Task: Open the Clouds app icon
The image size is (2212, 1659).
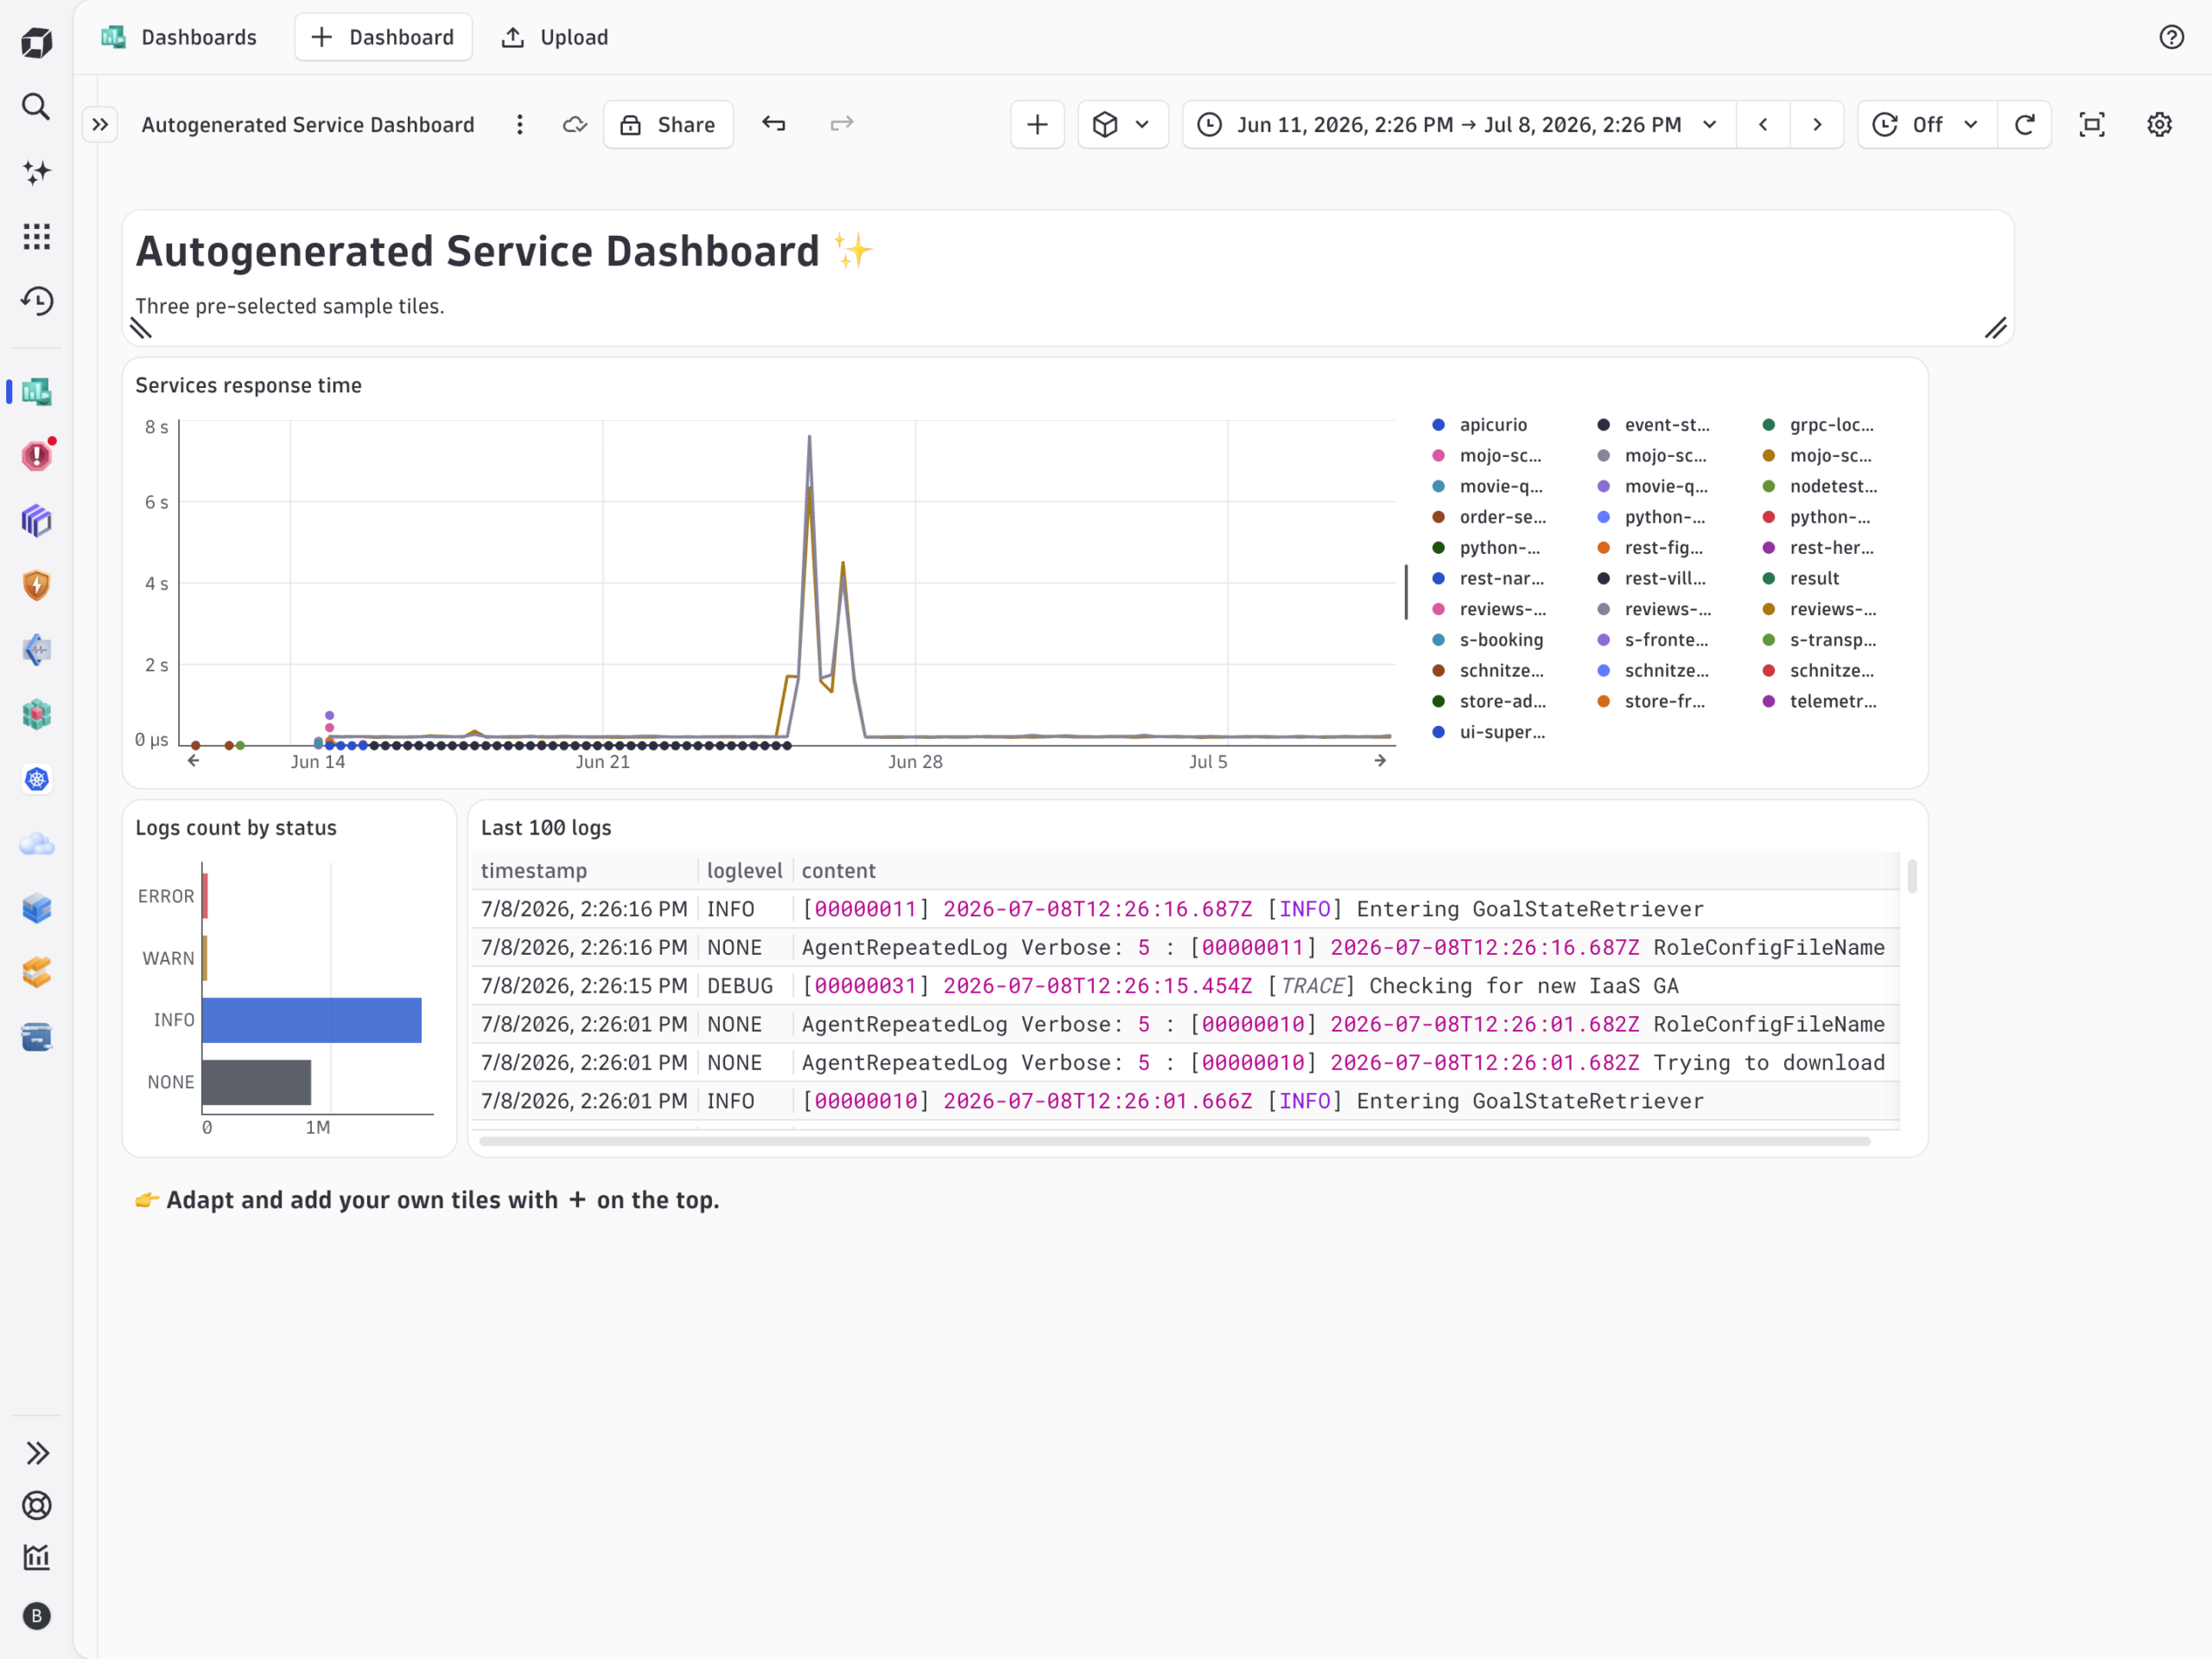Action: [x=37, y=844]
